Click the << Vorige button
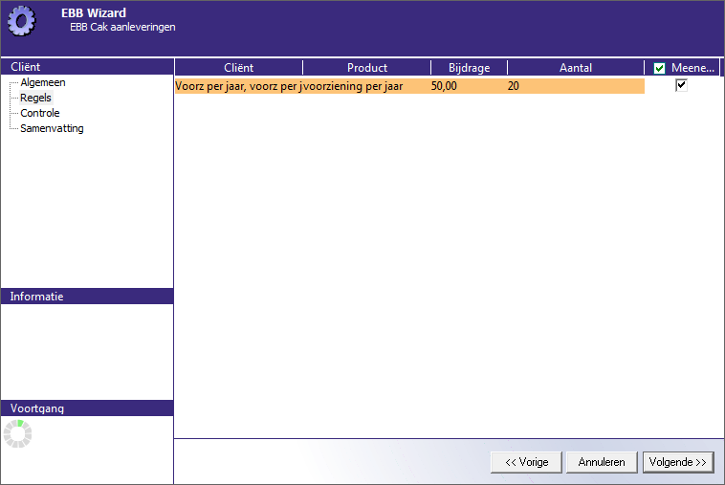The image size is (725, 485). coord(526,462)
